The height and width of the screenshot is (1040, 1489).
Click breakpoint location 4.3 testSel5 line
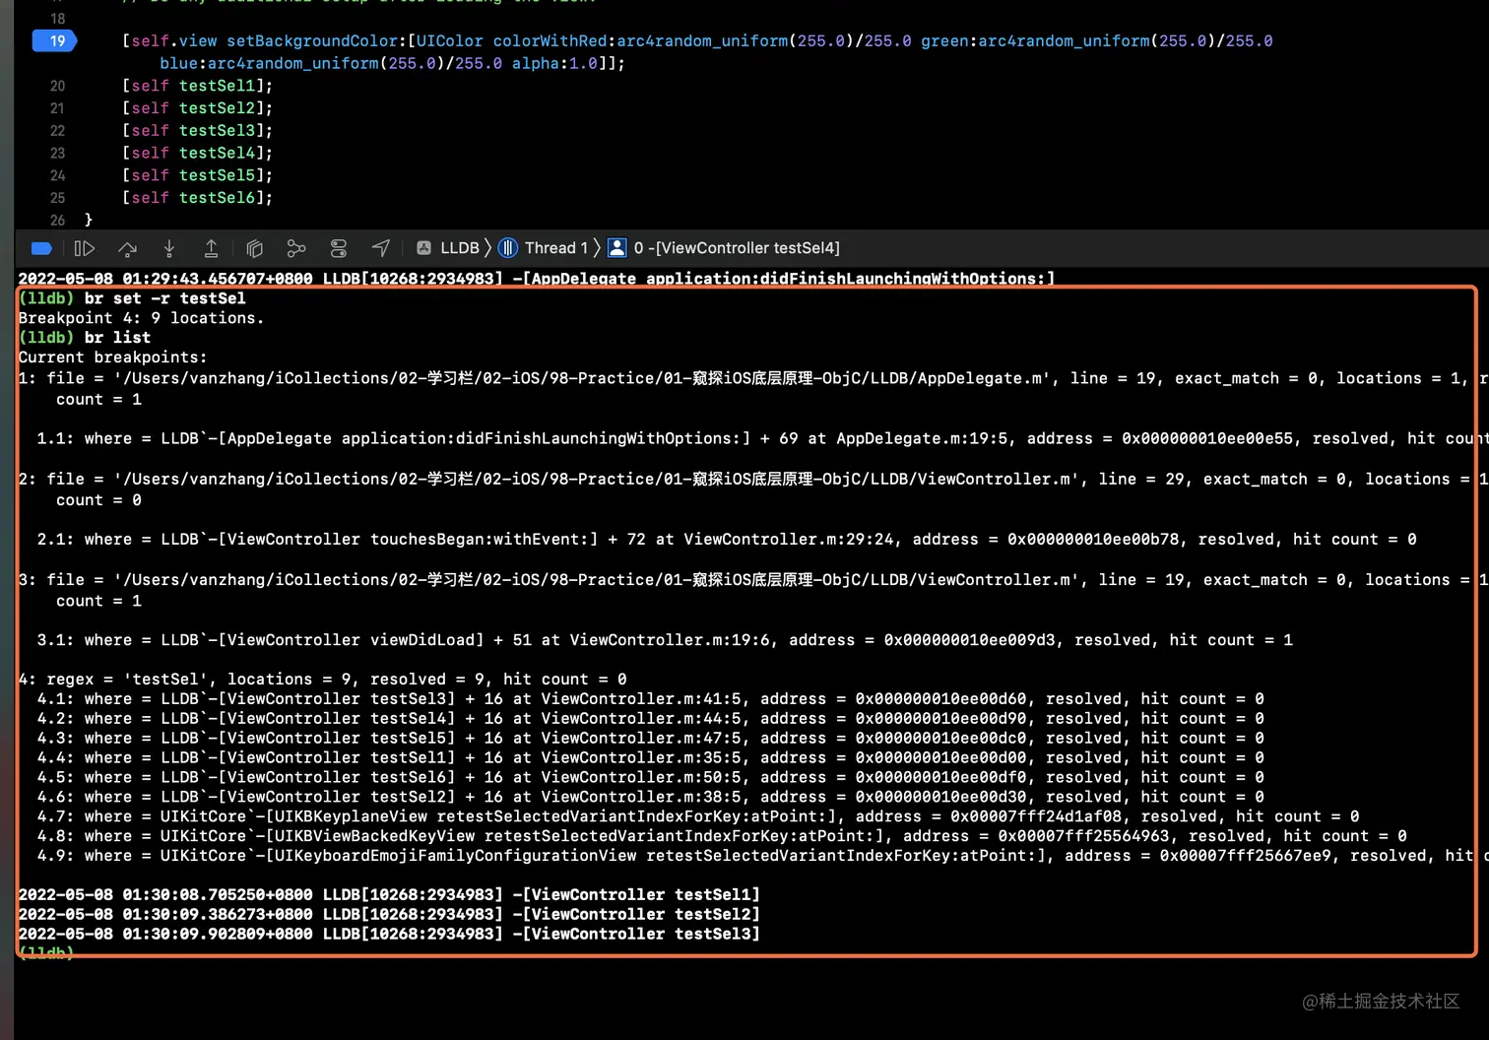click(650, 739)
